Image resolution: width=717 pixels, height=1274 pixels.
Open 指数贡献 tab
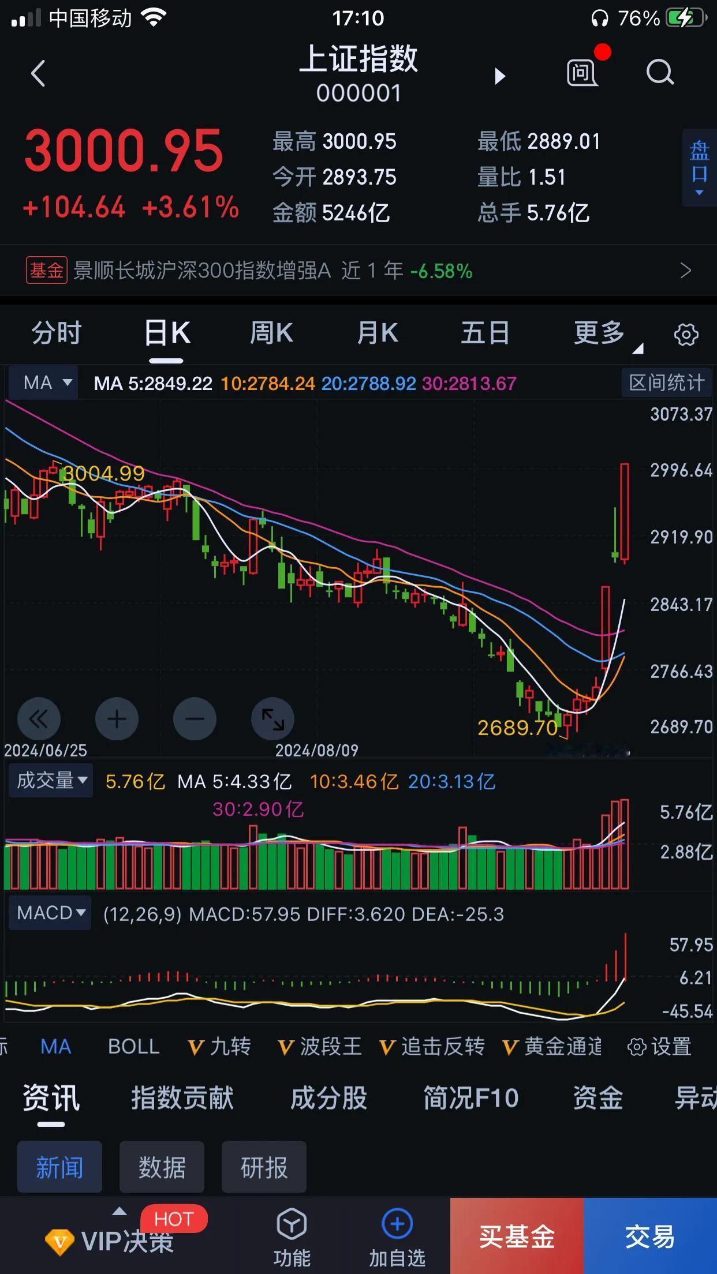point(182,1098)
